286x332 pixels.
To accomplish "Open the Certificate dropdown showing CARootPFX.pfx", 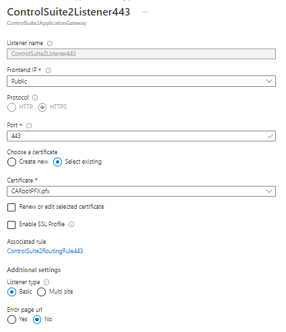I will pyautogui.click(x=141, y=191).
